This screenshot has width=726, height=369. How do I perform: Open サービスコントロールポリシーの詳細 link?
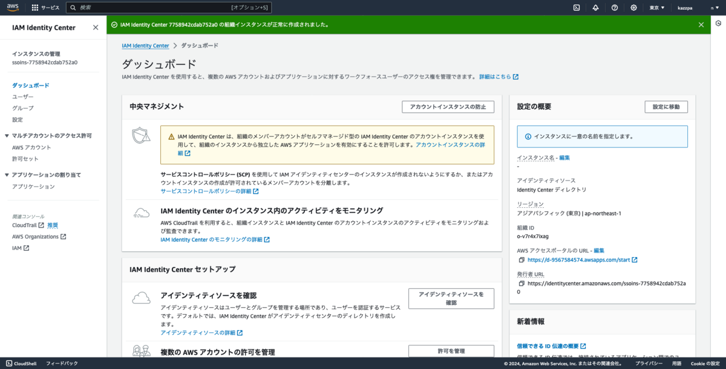(x=209, y=191)
